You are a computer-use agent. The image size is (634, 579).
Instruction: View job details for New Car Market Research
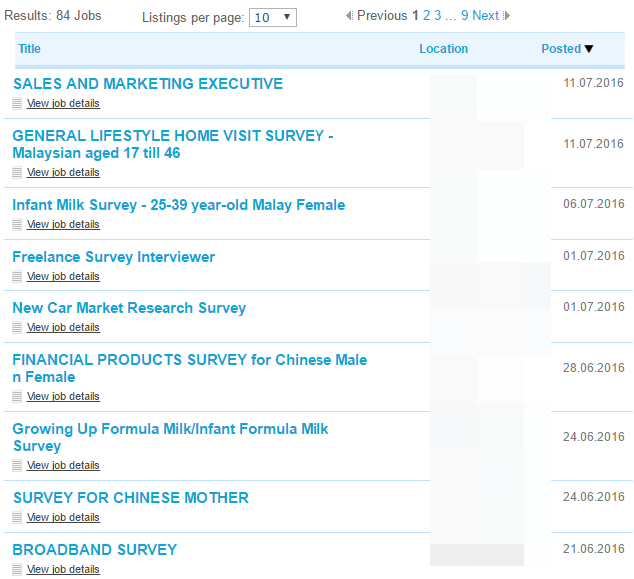[x=63, y=327]
